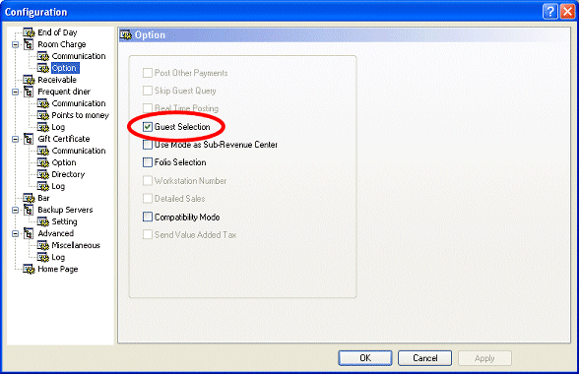The image size is (579, 374).
Task: Click the icon beside Room Charge Option
Action: click(x=43, y=68)
